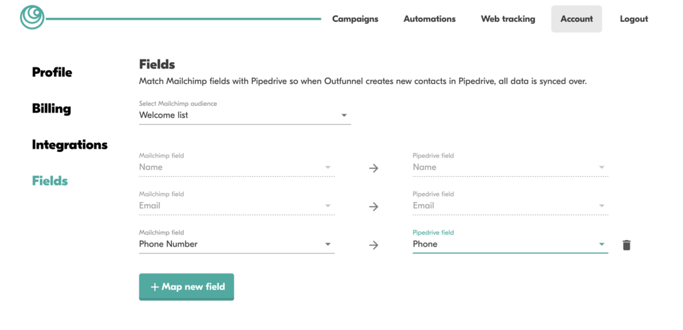Image resolution: width=683 pixels, height=330 pixels.
Task: Delete the Phone Number field mapping
Action: pos(626,245)
